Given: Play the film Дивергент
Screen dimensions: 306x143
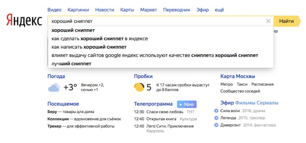Looking at the screenshot, I should tap(216, 125).
